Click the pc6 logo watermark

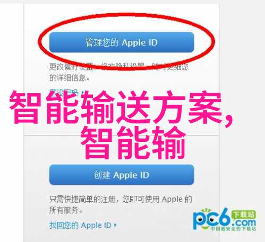tap(225, 219)
